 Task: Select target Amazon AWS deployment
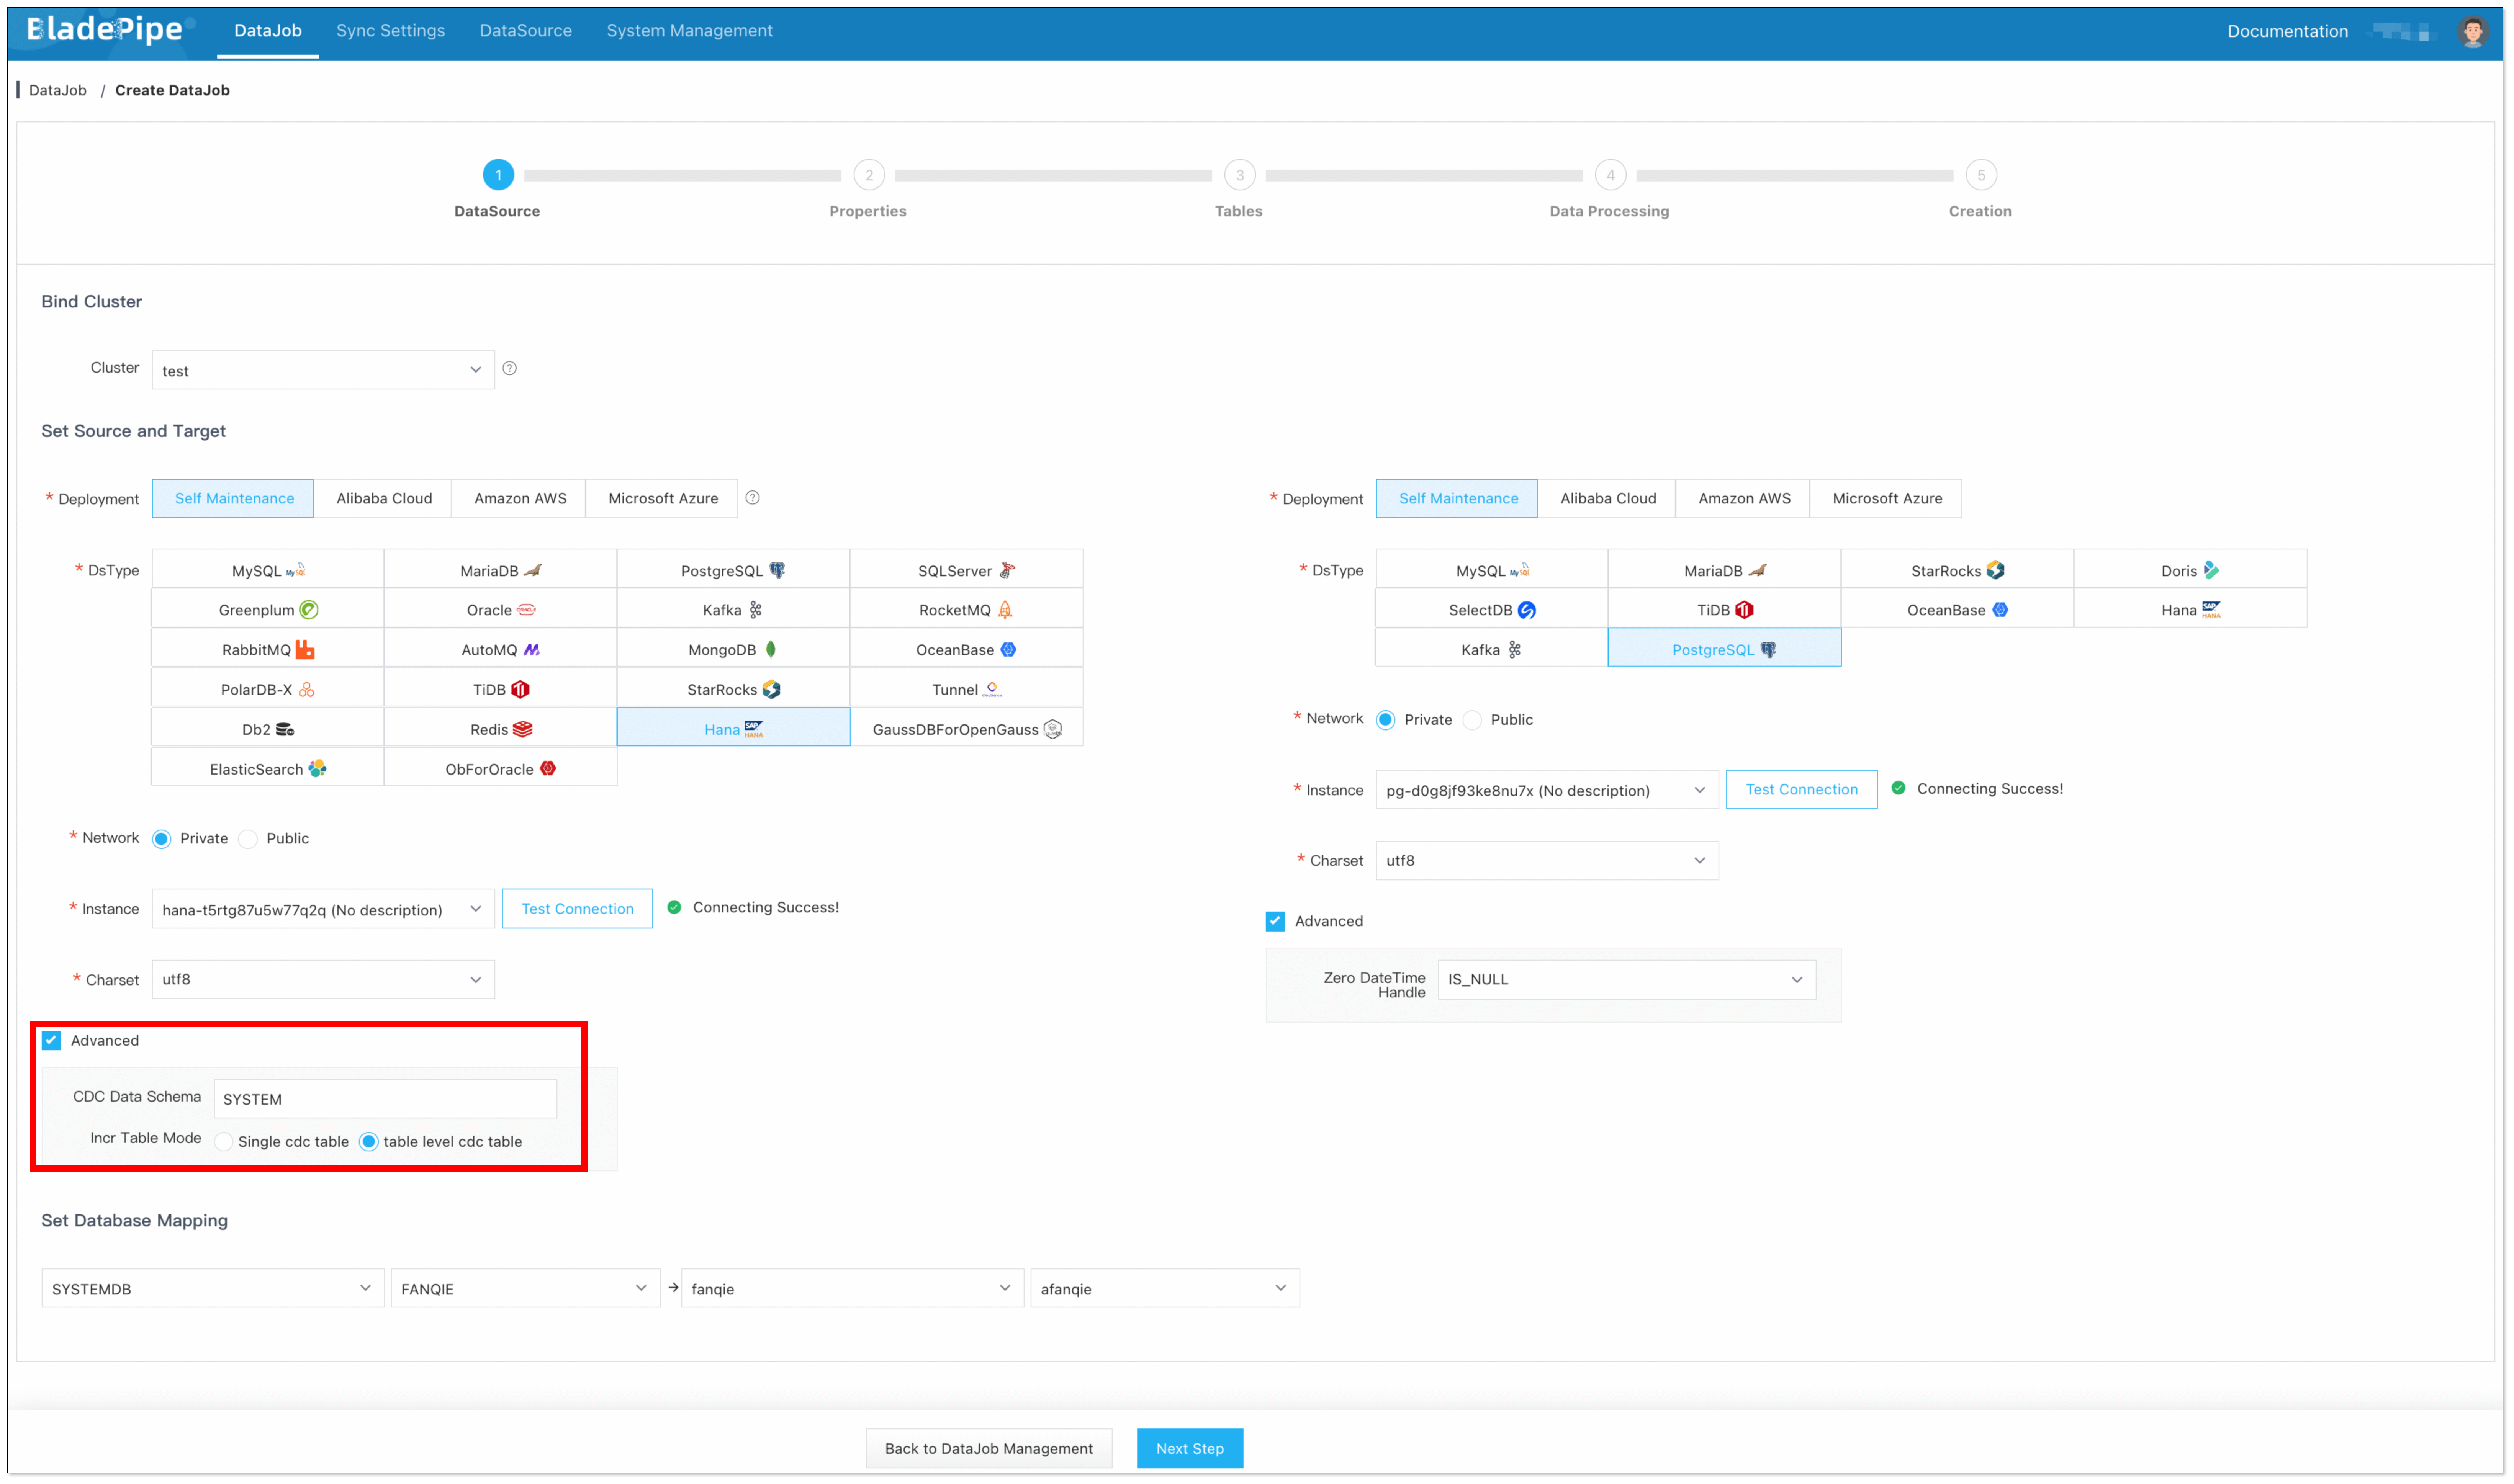(x=1744, y=499)
